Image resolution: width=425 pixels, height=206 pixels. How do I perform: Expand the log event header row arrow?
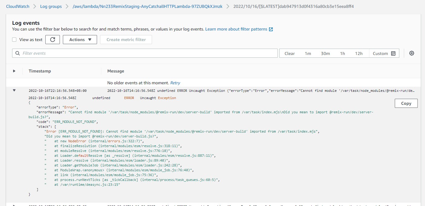pos(14,71)
